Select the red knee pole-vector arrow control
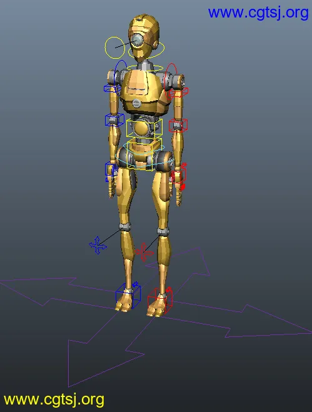The height and width of the screenshot is (412, 312). coord(144,252)
